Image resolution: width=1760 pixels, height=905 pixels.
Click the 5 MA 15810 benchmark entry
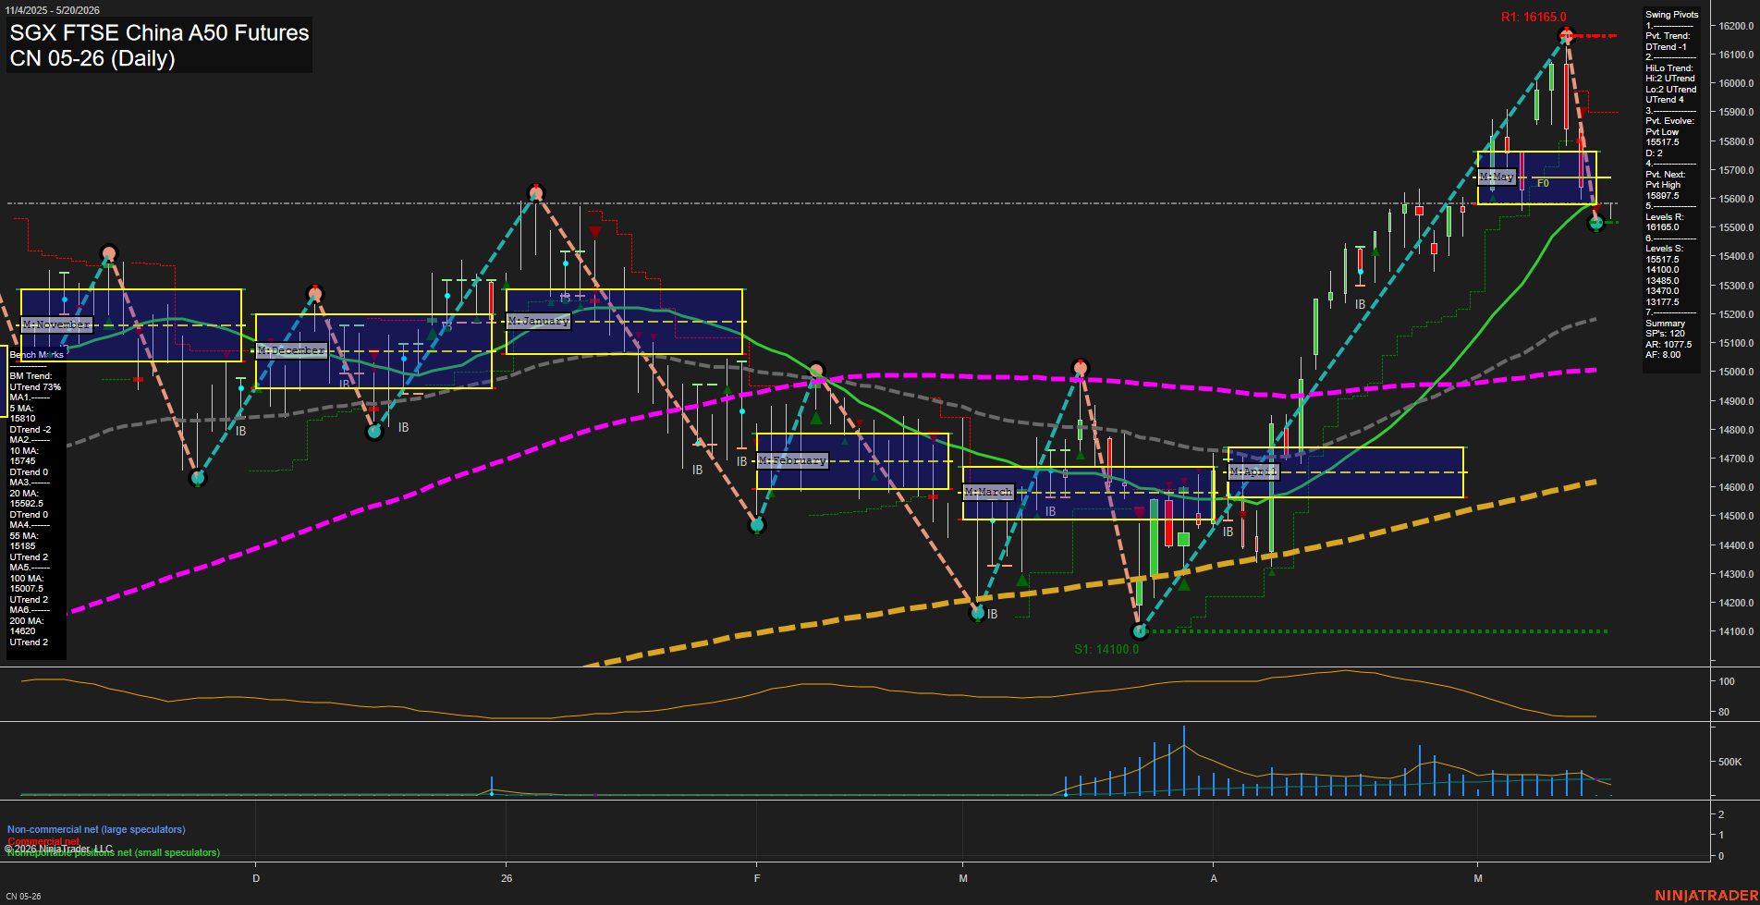pyautogui.click(x=23, y=413)
